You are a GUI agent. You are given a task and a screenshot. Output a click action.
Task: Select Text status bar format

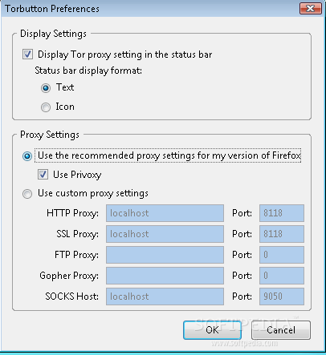coord(46,87)
